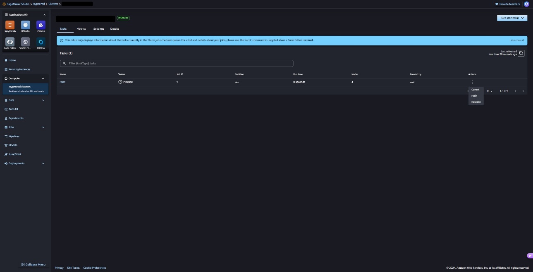This screenshot has width=533, height=272.
Task: Launch the MLflow application icon
Action: coord(41,42)
